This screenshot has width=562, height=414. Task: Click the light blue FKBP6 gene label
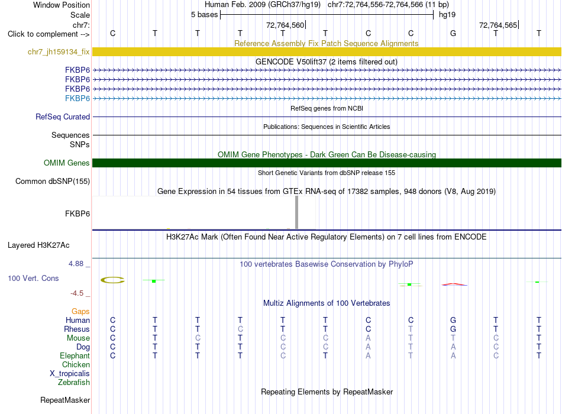click(x=77, y=98)
